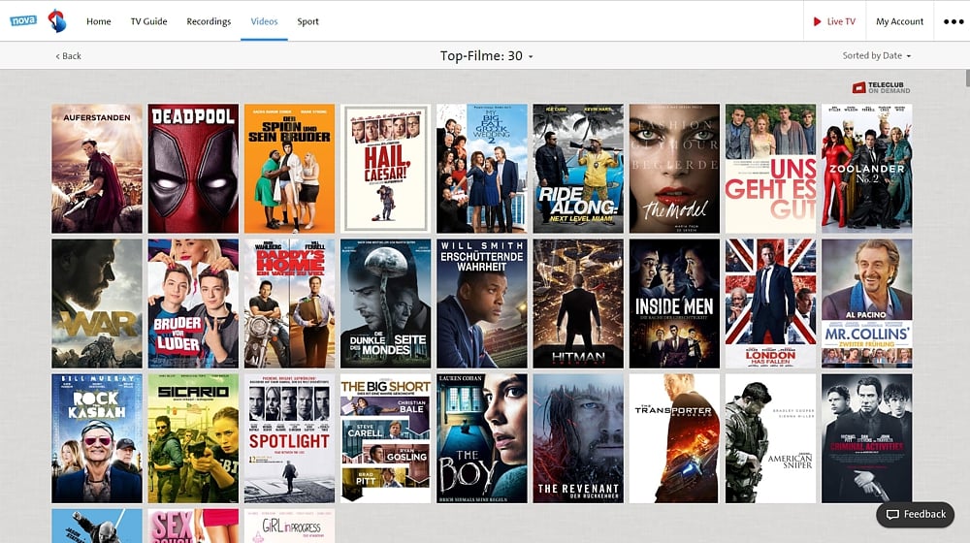Open the Girl in Progress poster

289,526
